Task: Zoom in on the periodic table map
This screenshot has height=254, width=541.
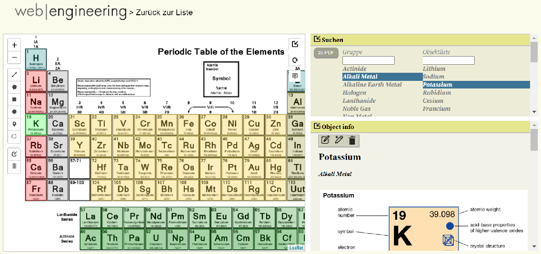Action: pos(14,45)
